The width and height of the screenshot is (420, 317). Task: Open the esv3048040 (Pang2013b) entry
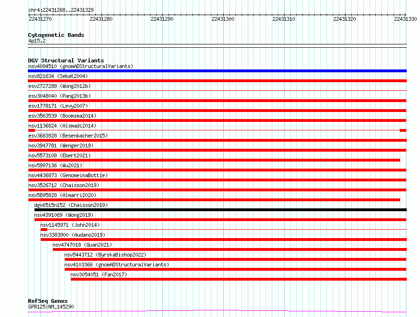coord(59,96)
